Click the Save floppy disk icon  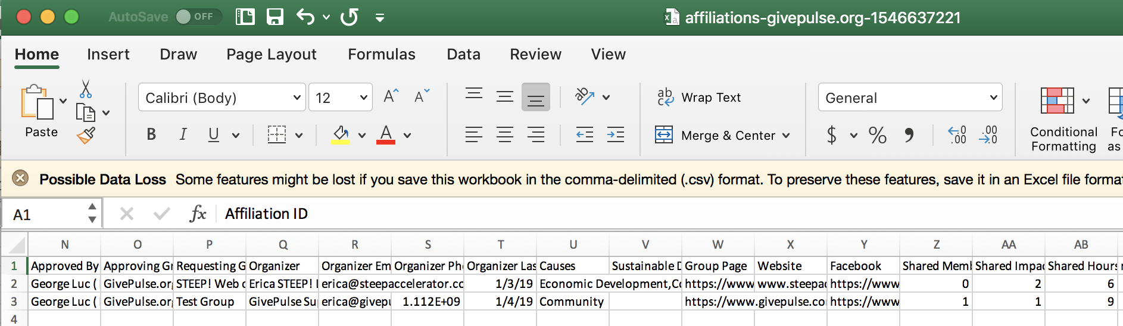[274, 17]
